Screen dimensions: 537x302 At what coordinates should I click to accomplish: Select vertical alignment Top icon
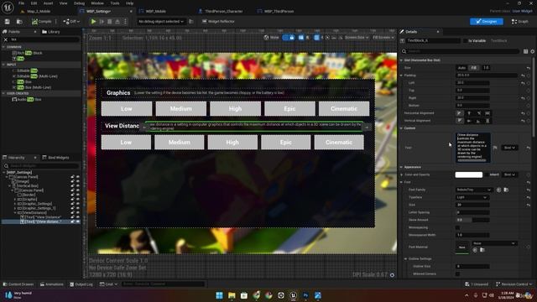click(460, 121)
